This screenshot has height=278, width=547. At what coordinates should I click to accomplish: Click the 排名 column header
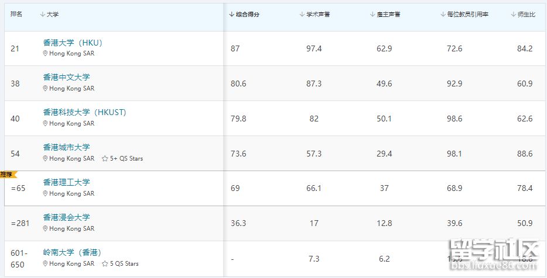click(x=16, y=14)
